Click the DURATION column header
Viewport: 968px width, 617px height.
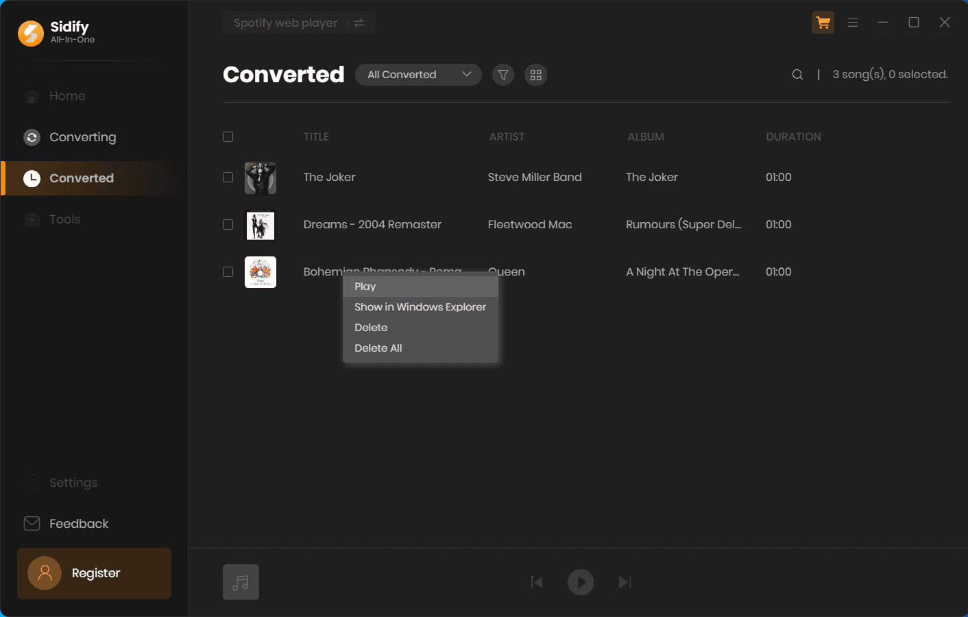(x=793, y=137)
